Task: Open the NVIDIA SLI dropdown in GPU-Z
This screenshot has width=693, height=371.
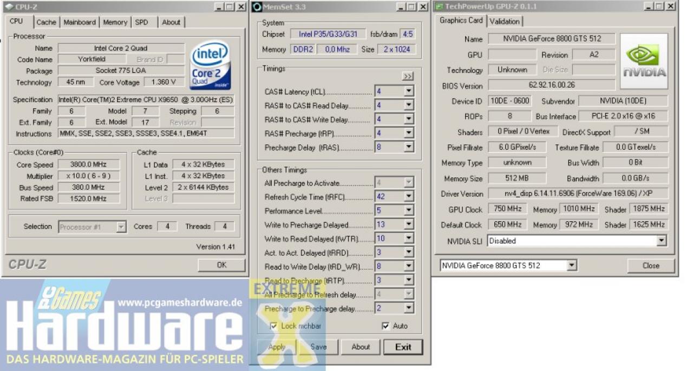Action: pyautogui.click(x=661, y=241)
